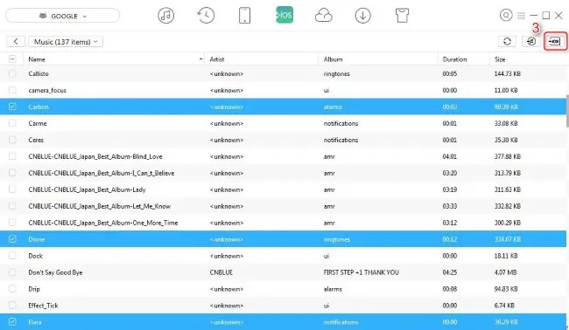Select the Carme song name
The image size is (569, 330).
pyautogui.click(x=38, y=123)
